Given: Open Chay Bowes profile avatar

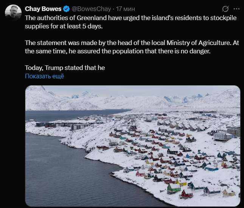Looking at the screenshot, I should click(x=13, y=12).
